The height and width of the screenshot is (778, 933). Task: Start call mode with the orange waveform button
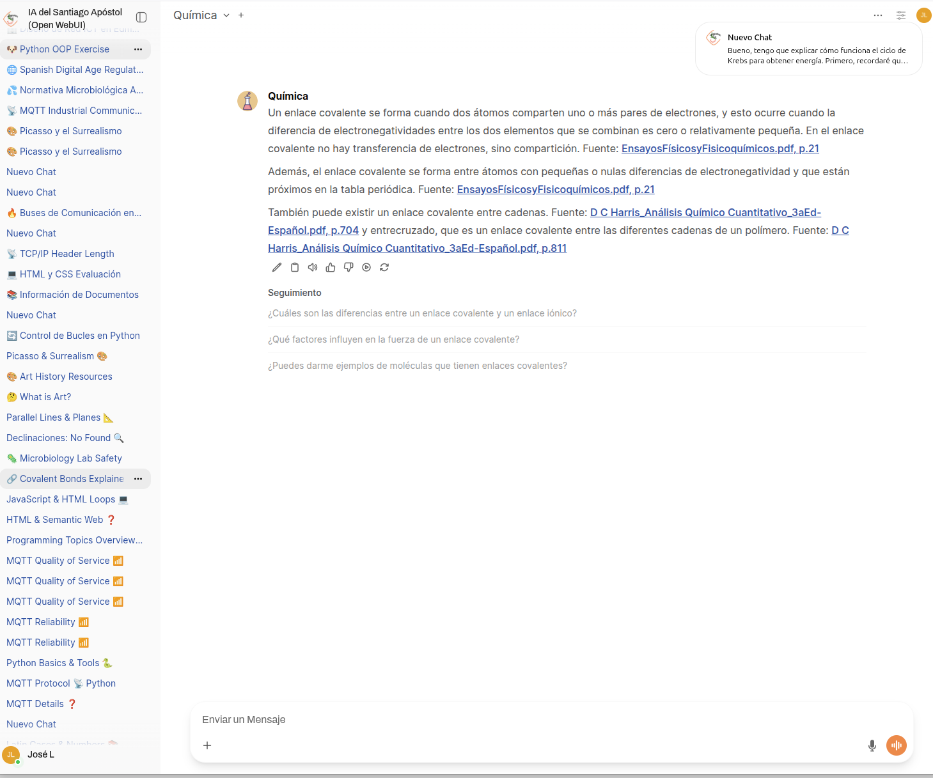pos(897,745)
